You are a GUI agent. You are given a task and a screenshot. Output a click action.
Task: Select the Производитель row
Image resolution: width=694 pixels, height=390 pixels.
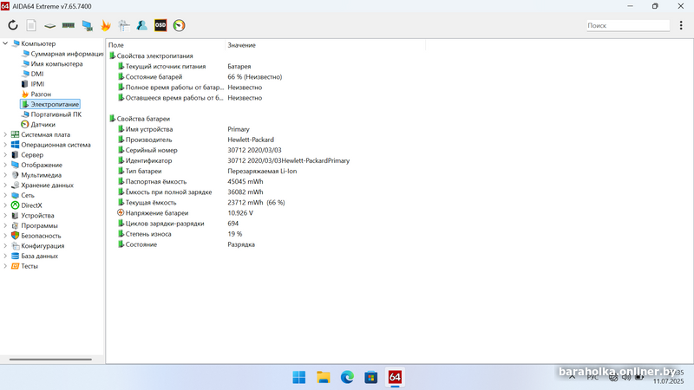[196, 140]
